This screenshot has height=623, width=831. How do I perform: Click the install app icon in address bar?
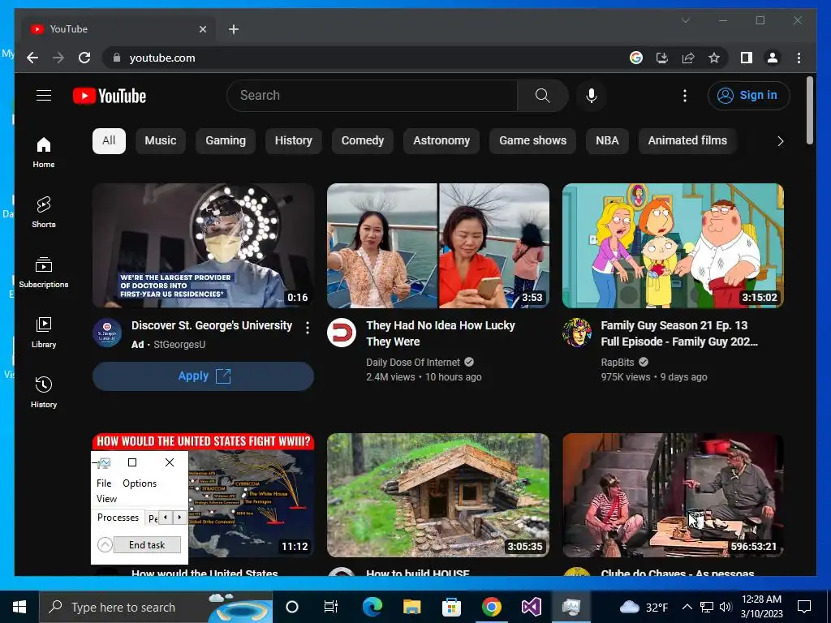pos(662,58)
